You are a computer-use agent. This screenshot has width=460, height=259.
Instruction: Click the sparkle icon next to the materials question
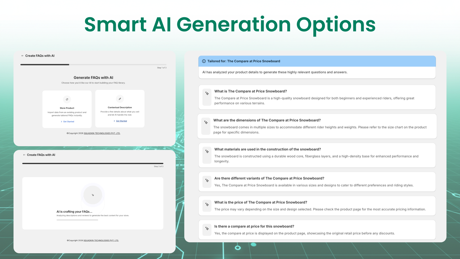tap(207, 151)
